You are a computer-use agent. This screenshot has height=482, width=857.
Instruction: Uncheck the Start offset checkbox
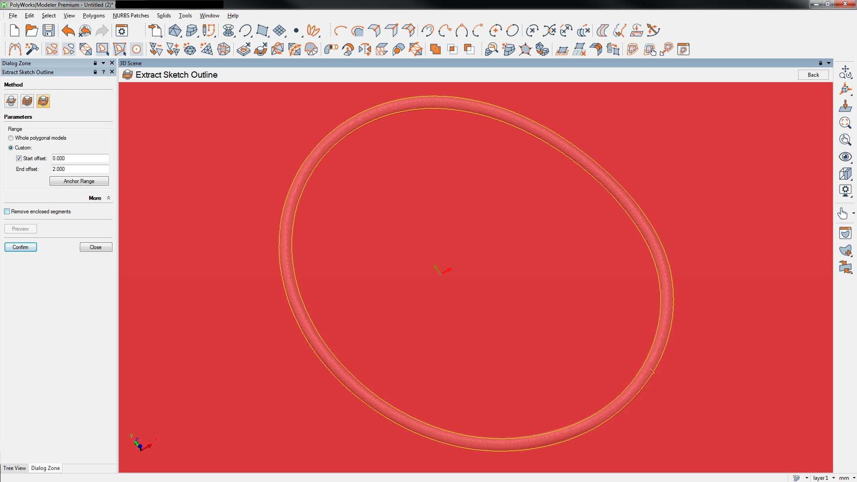19,158
